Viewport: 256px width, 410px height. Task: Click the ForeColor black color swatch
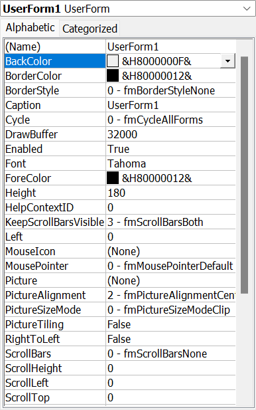tap(113, 178)
